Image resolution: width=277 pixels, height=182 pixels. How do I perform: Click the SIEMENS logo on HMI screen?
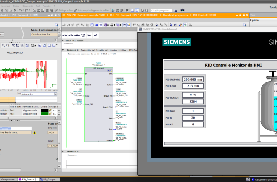click(x=177, y=42)
